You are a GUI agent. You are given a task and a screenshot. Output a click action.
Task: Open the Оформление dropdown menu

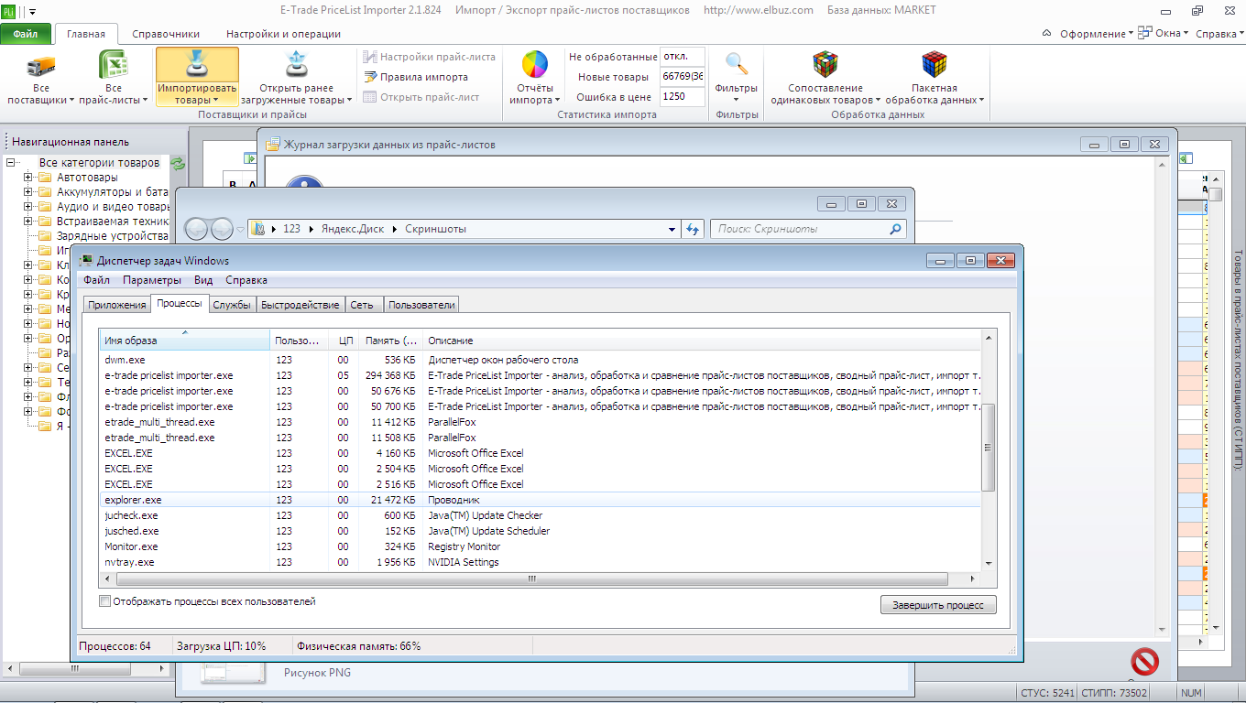click(1097, 34)
